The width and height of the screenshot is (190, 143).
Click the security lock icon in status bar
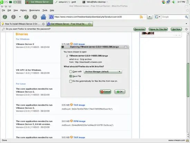188,141
